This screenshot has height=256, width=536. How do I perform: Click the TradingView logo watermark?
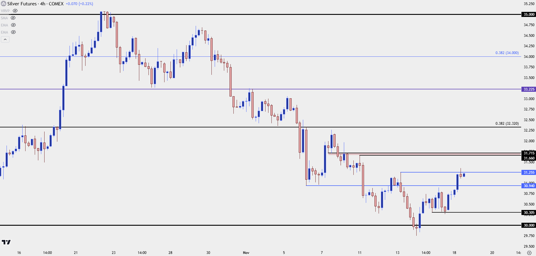point(6,242)
